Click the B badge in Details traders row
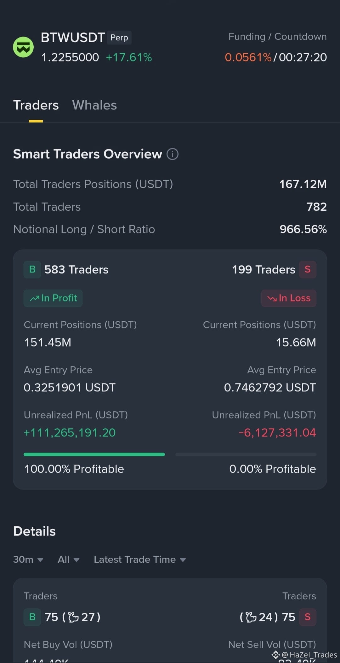The height and width of the screenshot is (663, 340). (x=32, y=617)
